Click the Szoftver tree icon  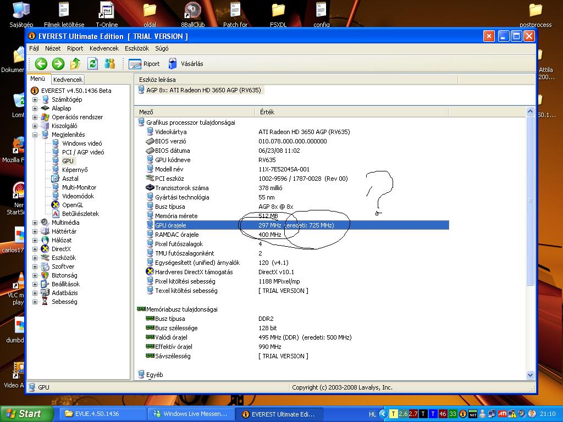[x=45, y=266]
